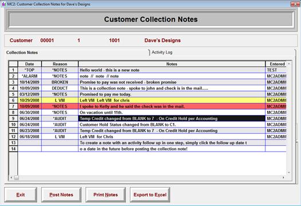
Task: Click the MC2 application icon in title bar
Action: 3,4
